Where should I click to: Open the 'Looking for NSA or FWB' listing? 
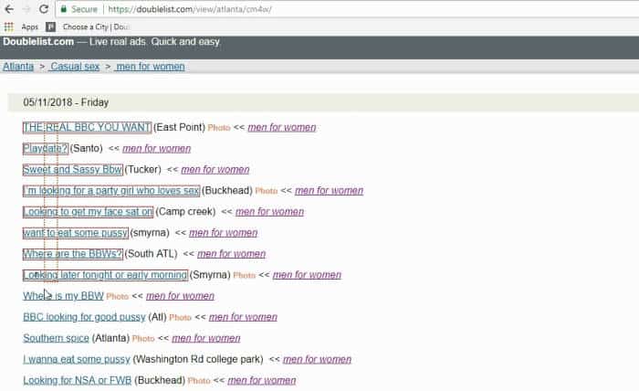click(x=77, y=380)
